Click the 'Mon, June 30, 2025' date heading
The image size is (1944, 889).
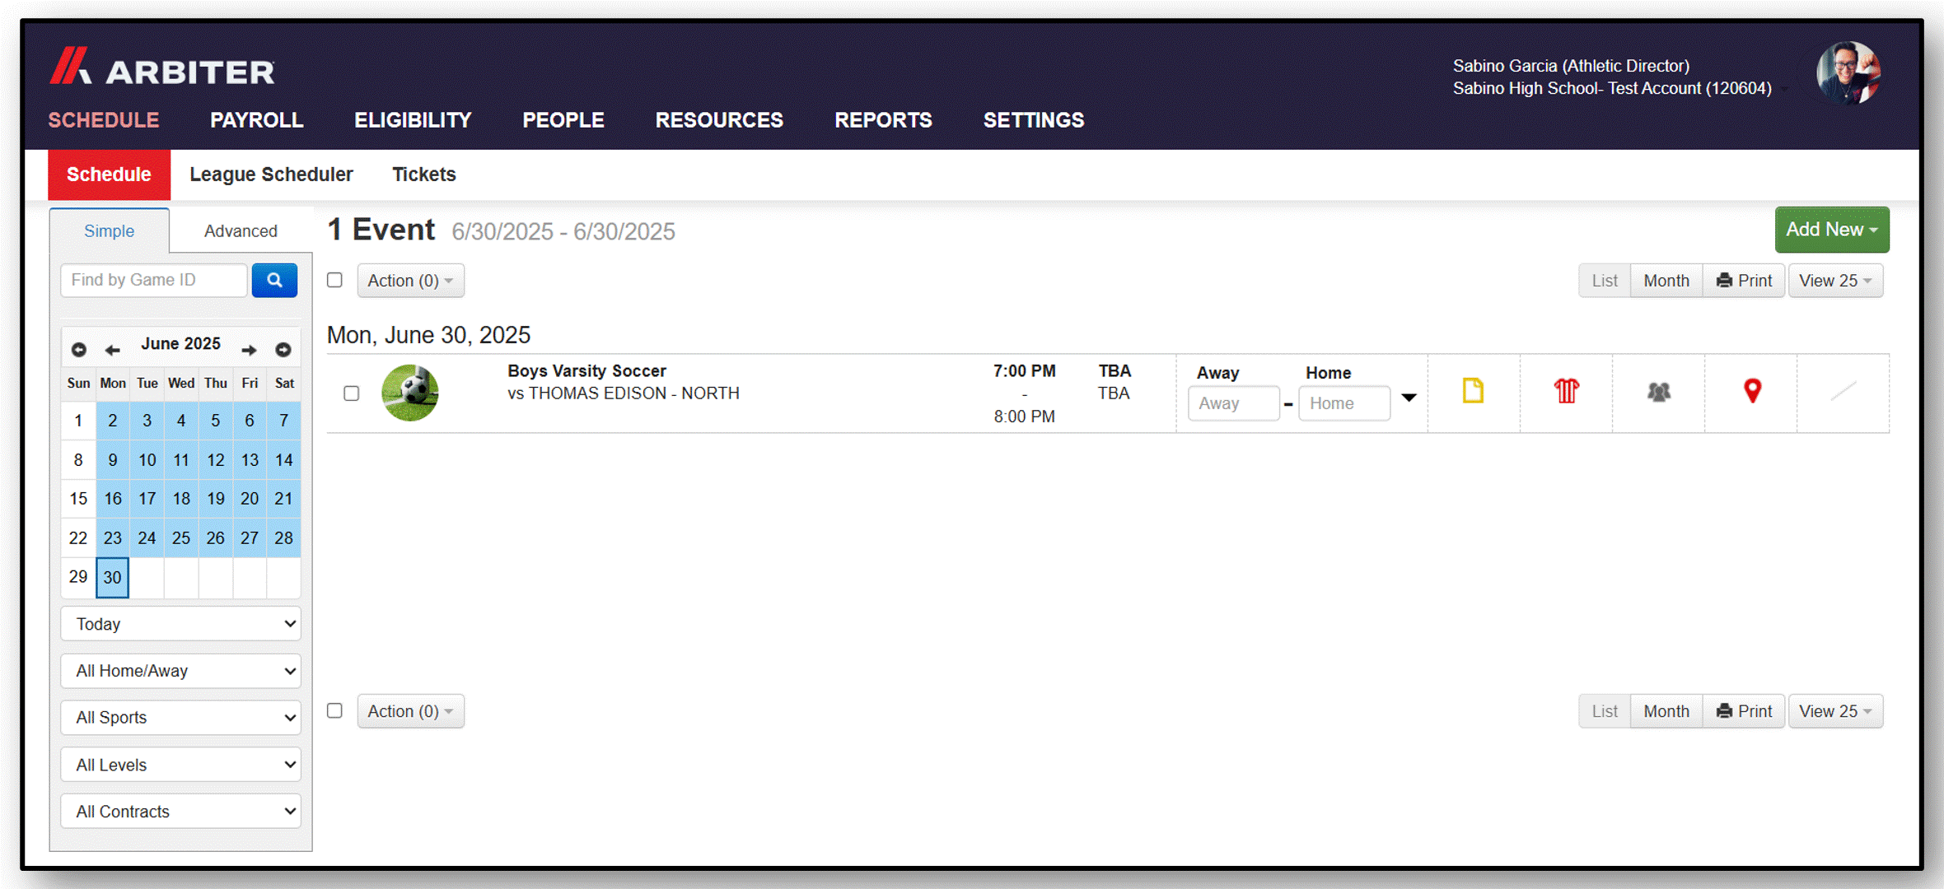coord(428,335)
